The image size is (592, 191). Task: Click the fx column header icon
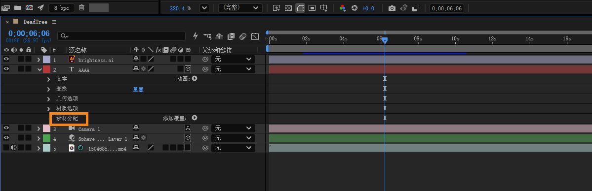click(x=158, y=50)
